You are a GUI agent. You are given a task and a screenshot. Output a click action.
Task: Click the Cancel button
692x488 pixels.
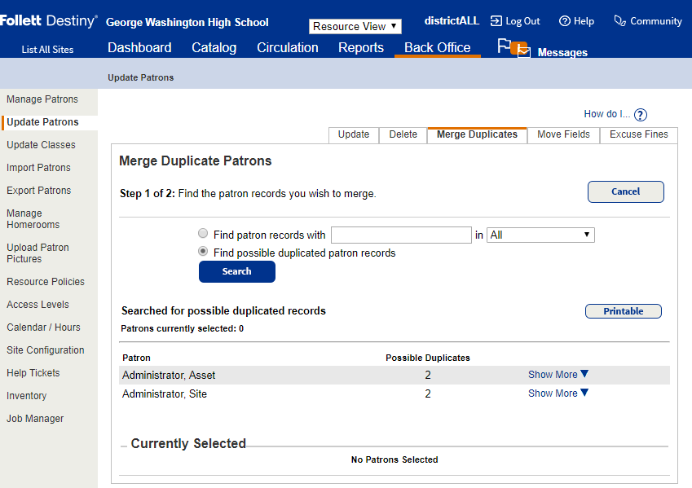pyautogui.click(x=625, y=191)
